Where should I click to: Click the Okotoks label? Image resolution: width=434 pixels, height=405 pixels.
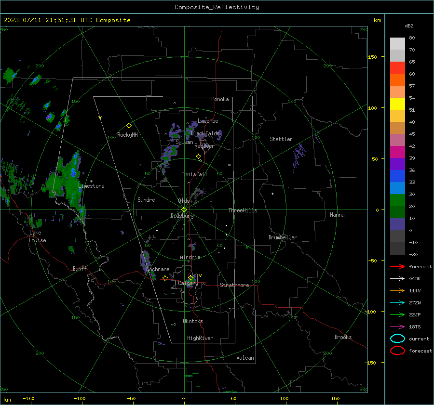click(x=193, y=321)
